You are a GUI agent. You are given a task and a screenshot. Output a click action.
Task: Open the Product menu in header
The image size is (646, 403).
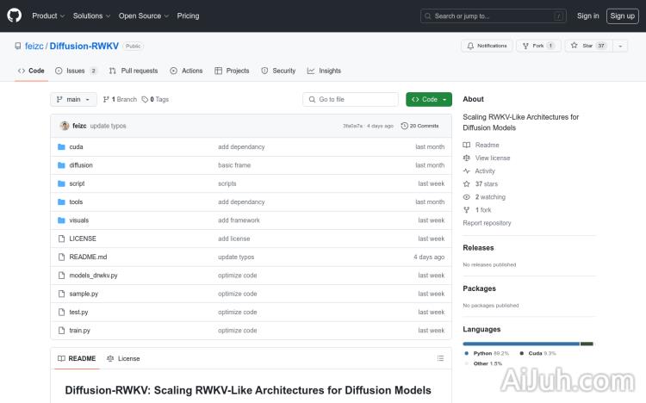click(47, 15)
